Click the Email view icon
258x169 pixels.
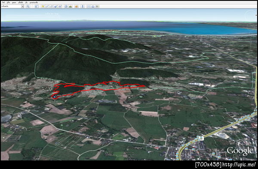coord(89,6)
